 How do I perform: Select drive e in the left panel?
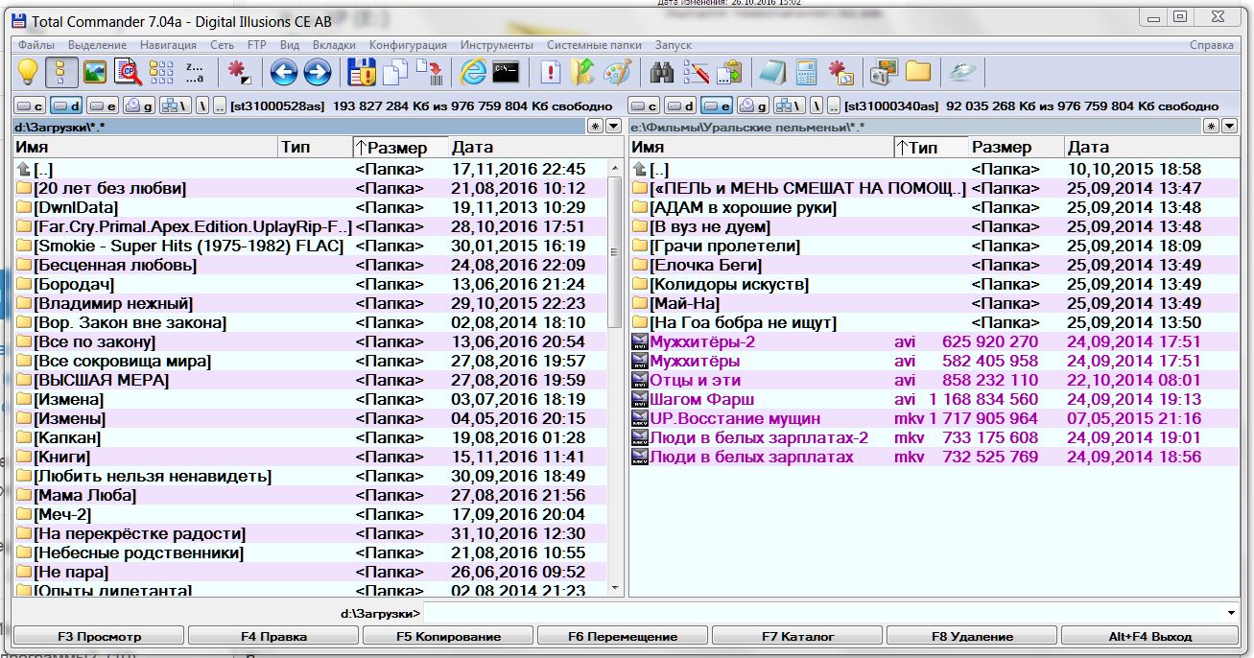point(103,106)
